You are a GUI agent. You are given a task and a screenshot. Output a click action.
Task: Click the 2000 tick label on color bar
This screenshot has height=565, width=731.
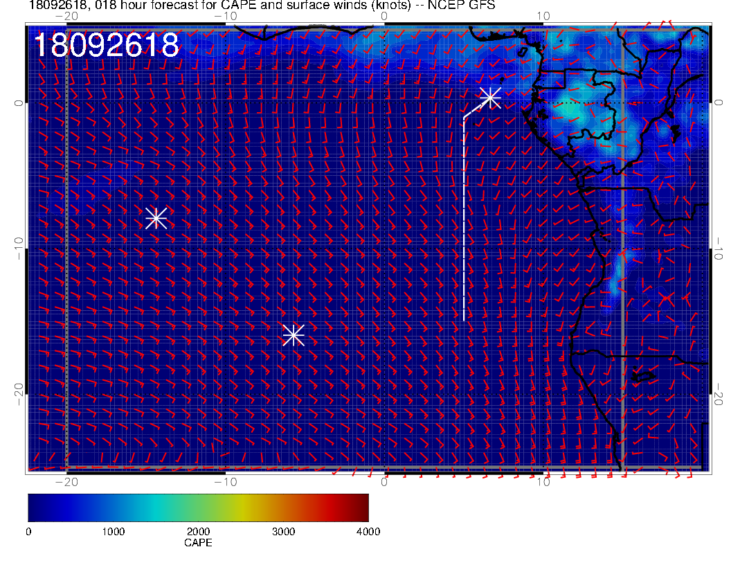198,532
